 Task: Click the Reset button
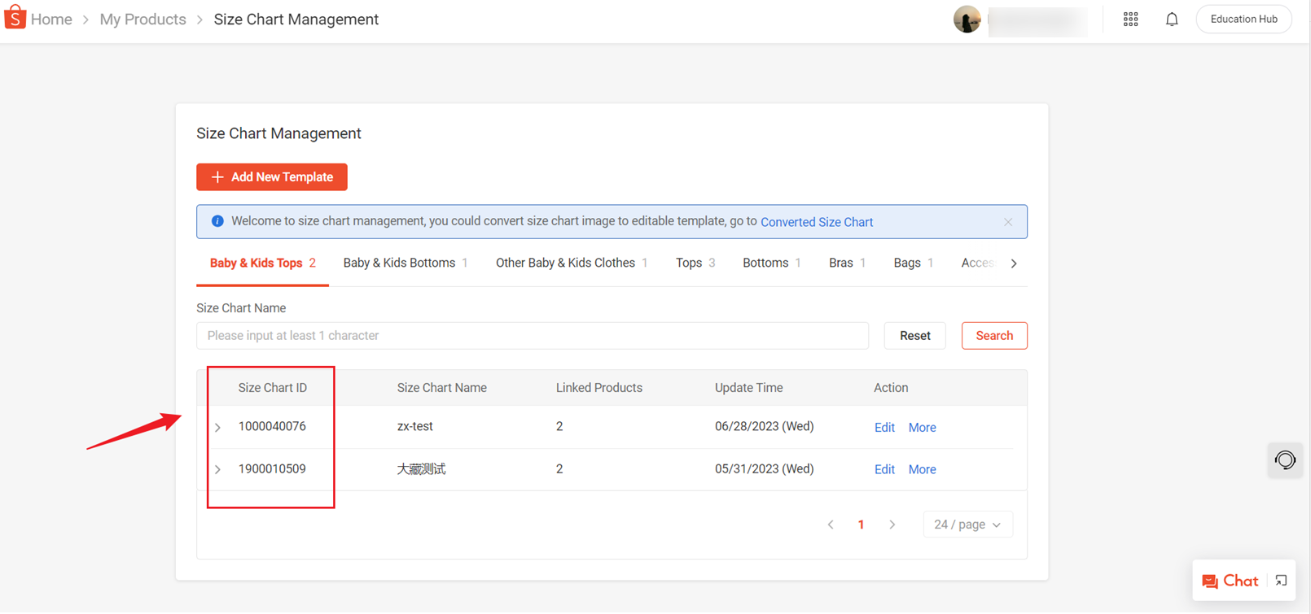coord(915,336)
